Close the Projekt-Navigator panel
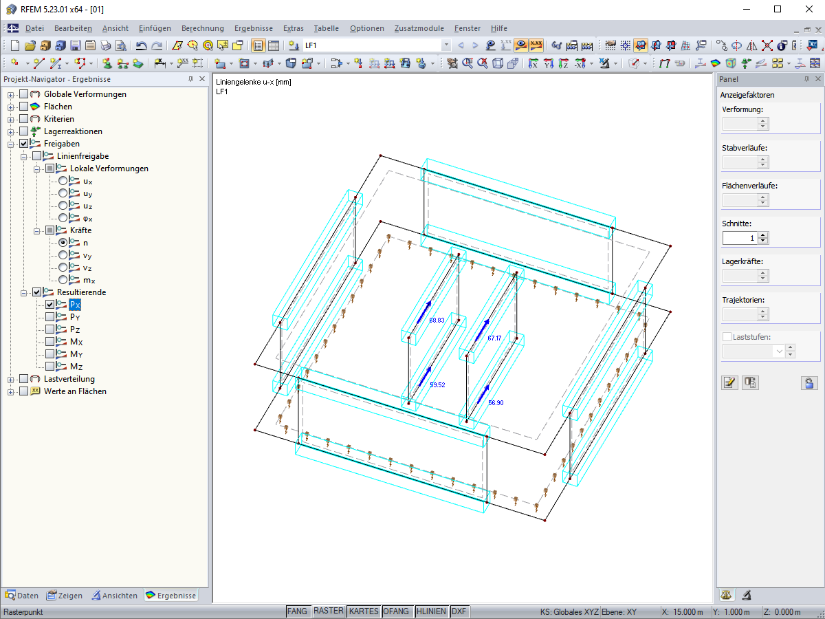 (202, 79)
